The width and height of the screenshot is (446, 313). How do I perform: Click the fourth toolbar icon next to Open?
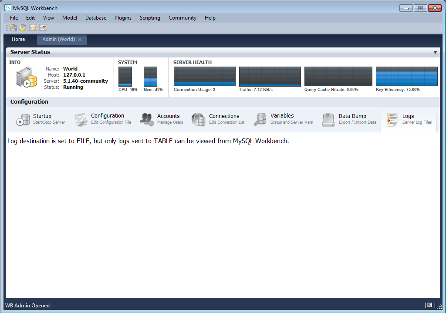43,27
